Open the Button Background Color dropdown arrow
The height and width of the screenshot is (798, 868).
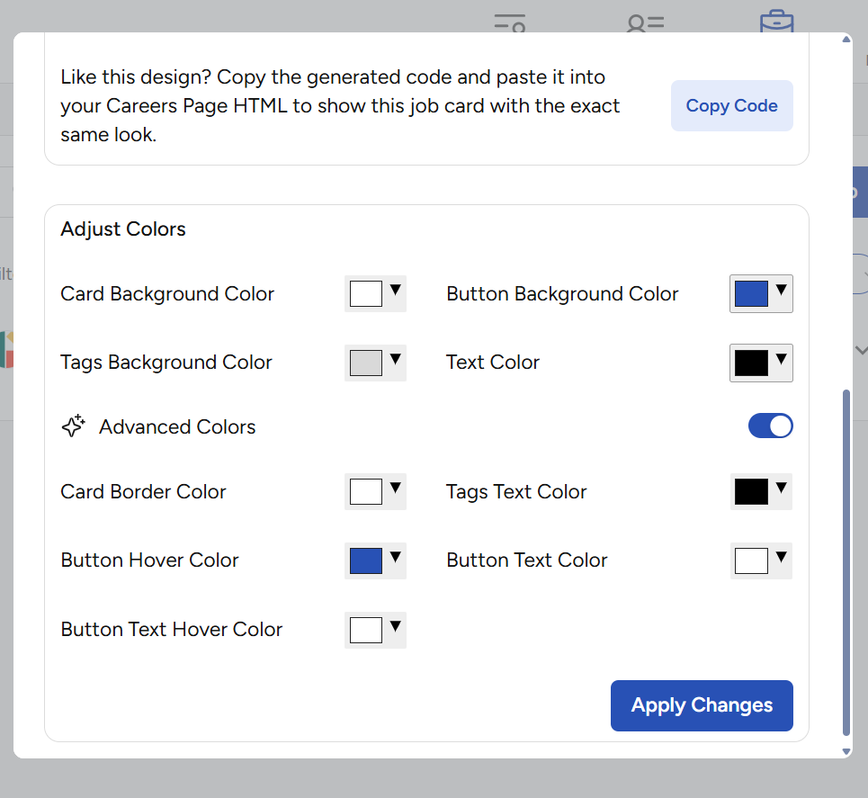(x=781, y=291)
